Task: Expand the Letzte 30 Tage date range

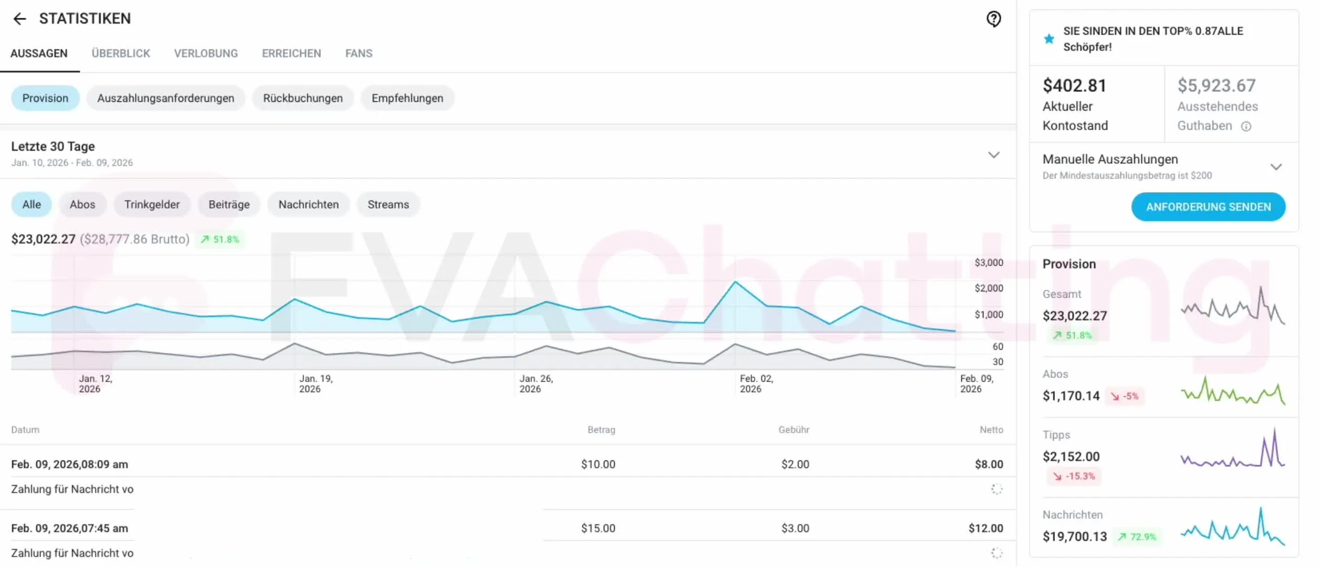Action: point(993,155)
